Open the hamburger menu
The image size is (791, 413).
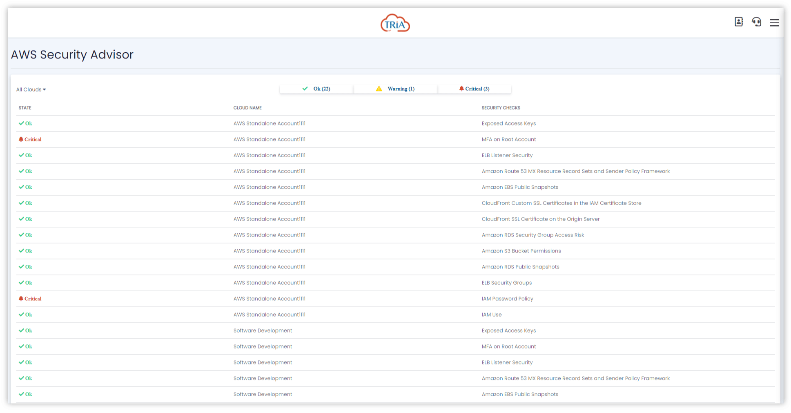click(774, 22)
